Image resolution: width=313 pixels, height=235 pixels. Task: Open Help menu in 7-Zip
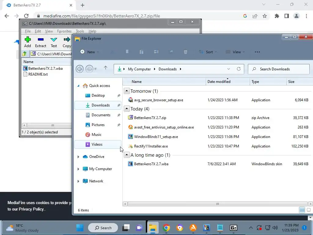(x=92, y=31)
